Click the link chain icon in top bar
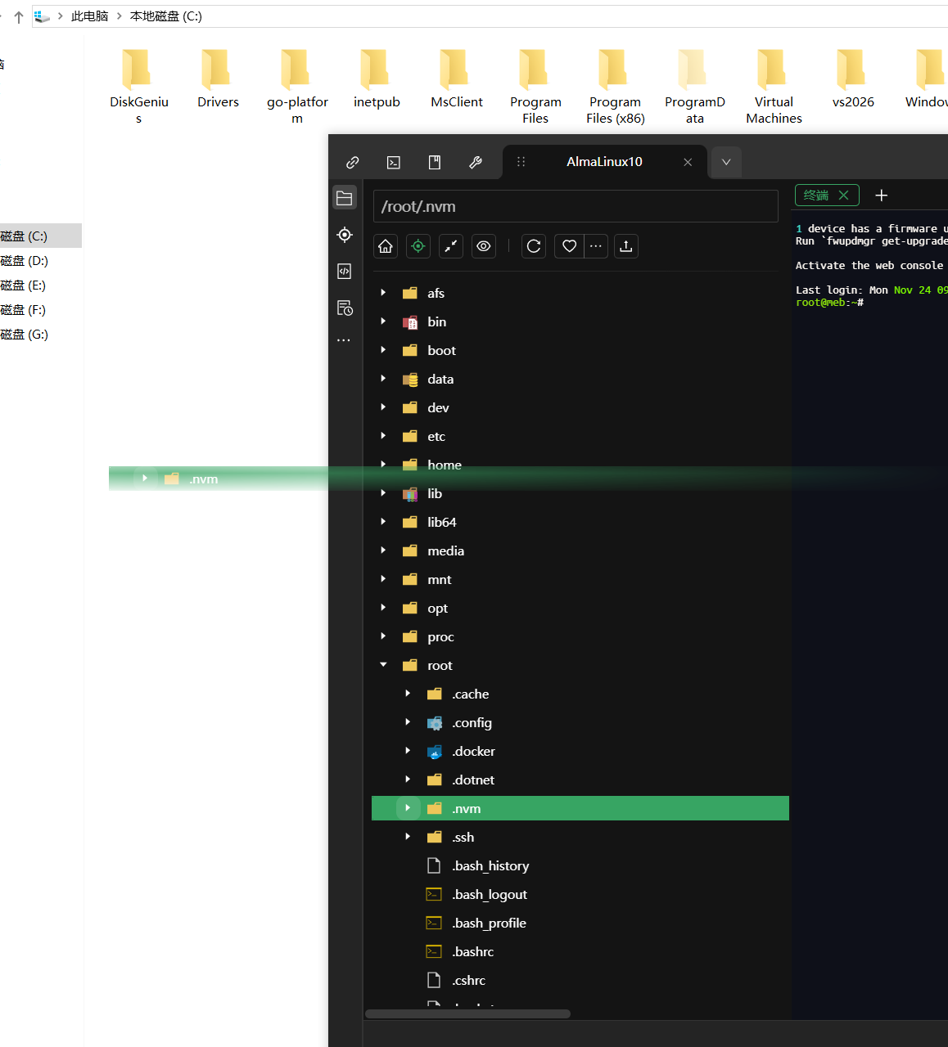This screenshot has height=1047, width=948. 353,162
